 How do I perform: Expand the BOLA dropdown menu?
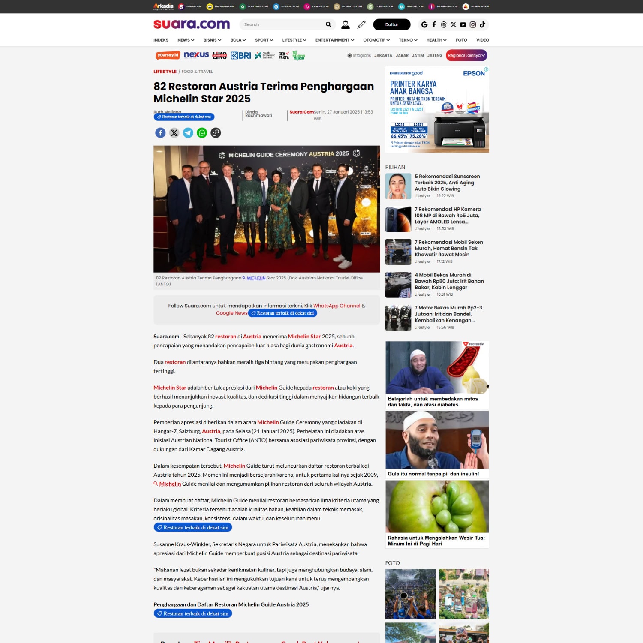pos(238,40)
